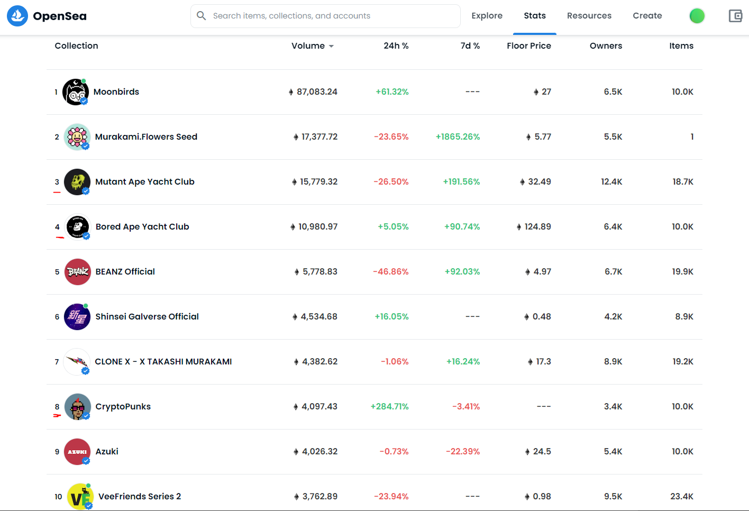The image size is (749, 511).
Task: Open the Murakami.Flowers Seed link
Action: [146, 137]
